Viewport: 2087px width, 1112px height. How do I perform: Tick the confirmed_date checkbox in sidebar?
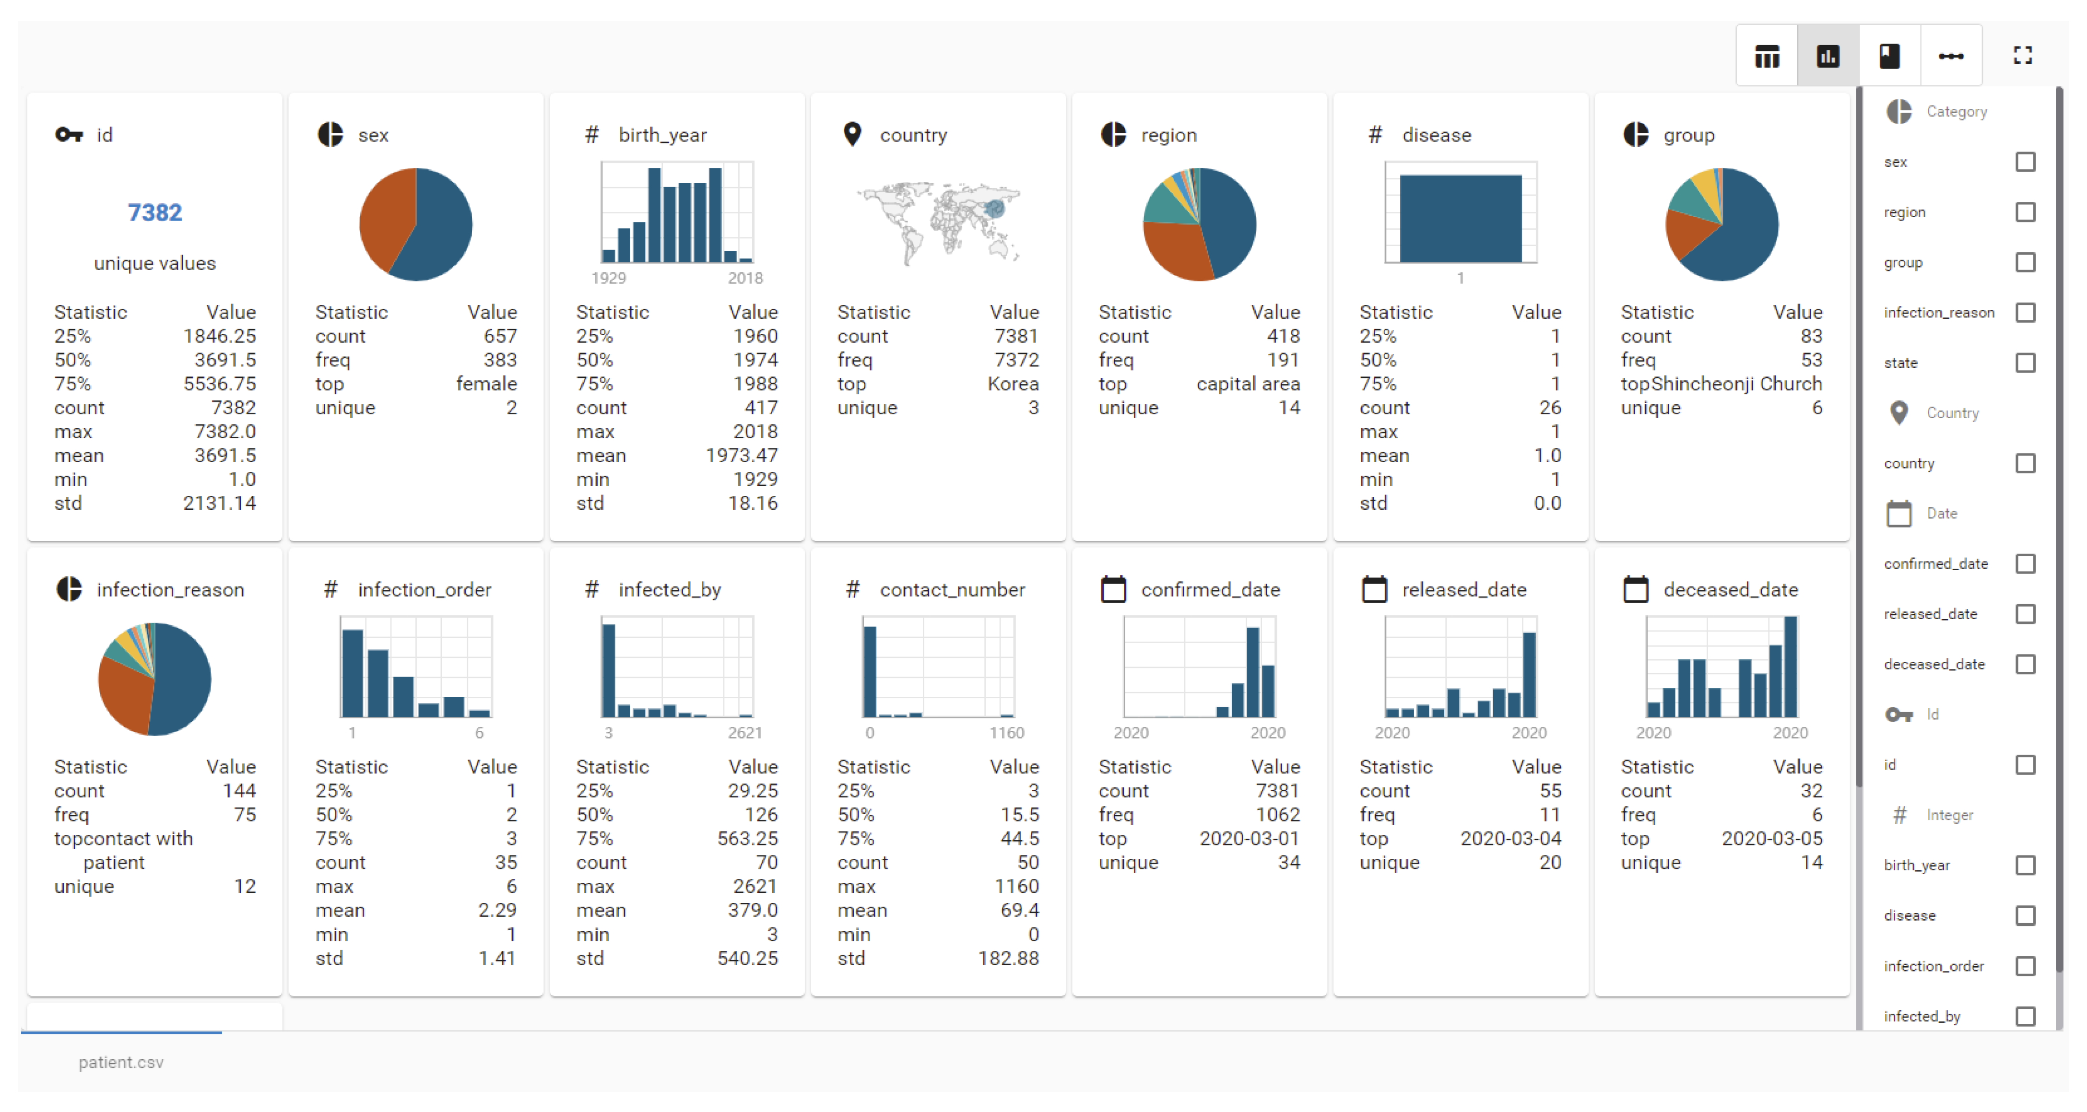(2025, 564)
